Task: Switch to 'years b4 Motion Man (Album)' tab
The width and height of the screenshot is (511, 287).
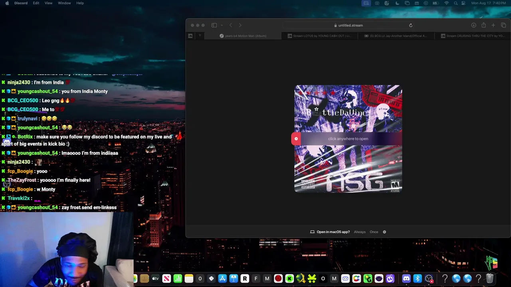Action: pos(243,36)
